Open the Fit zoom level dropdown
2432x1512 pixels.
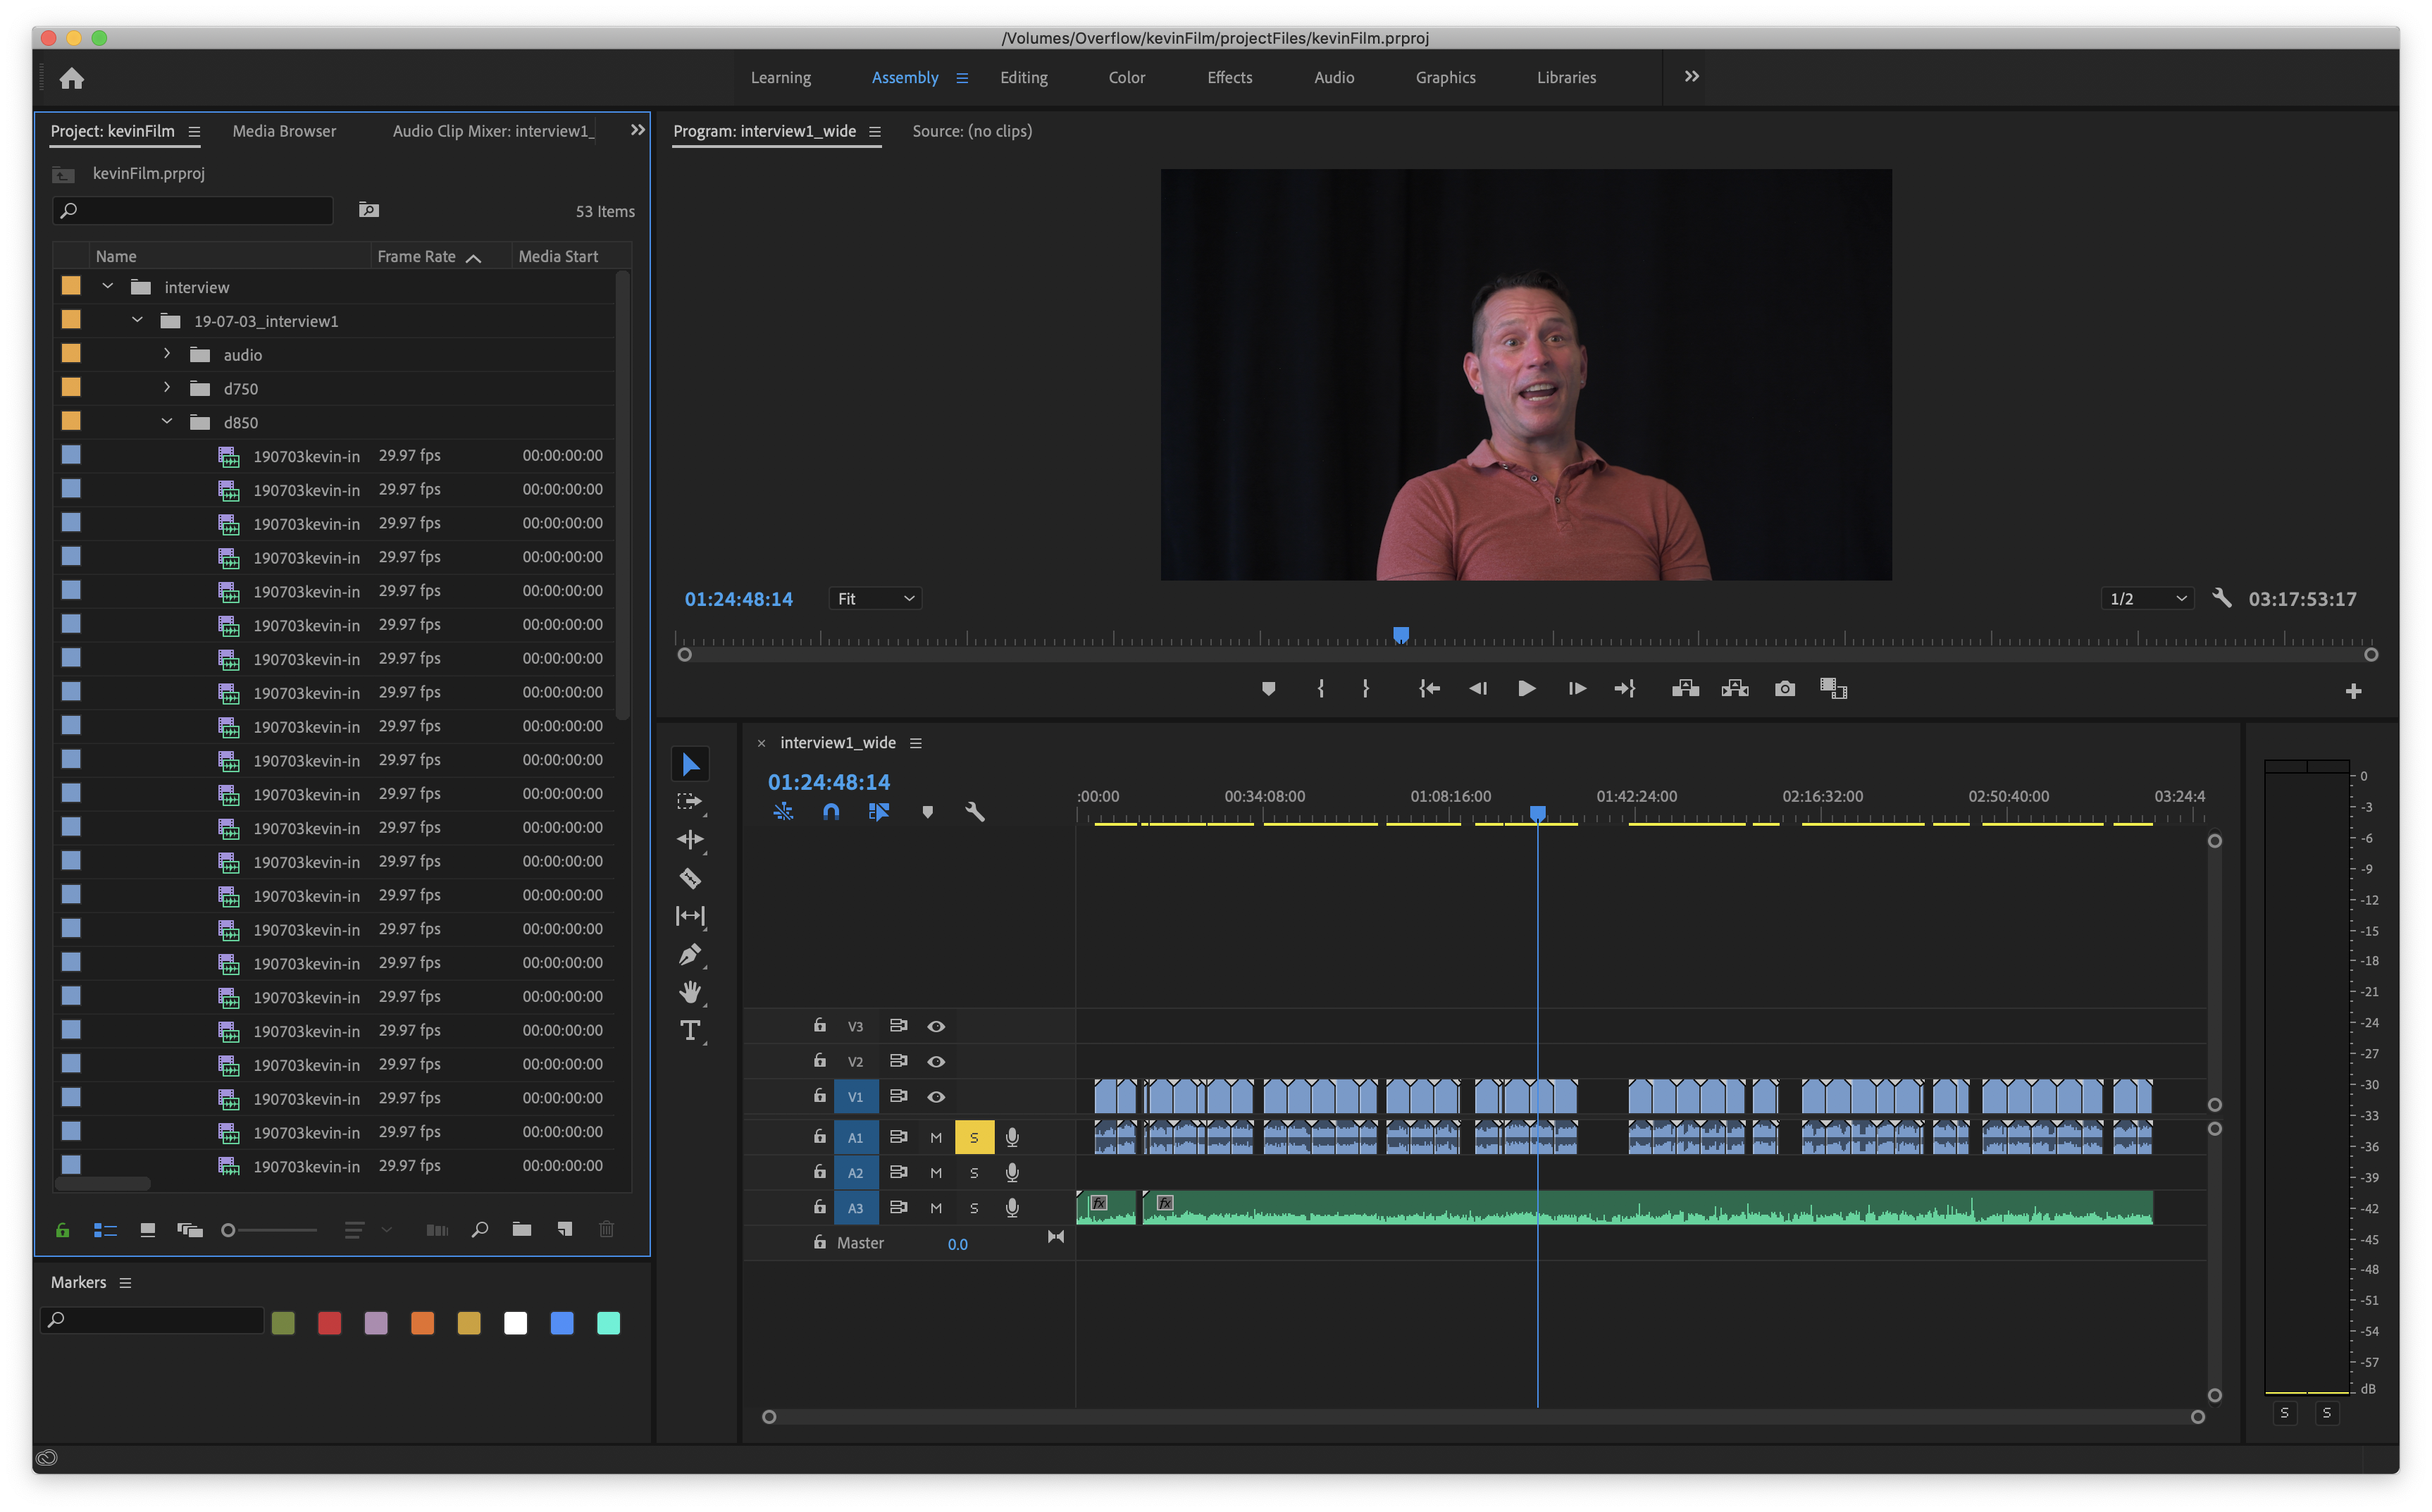pos(875,598)
